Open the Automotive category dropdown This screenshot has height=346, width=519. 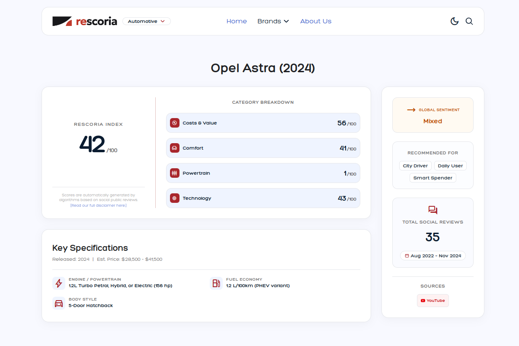point(147,21)
